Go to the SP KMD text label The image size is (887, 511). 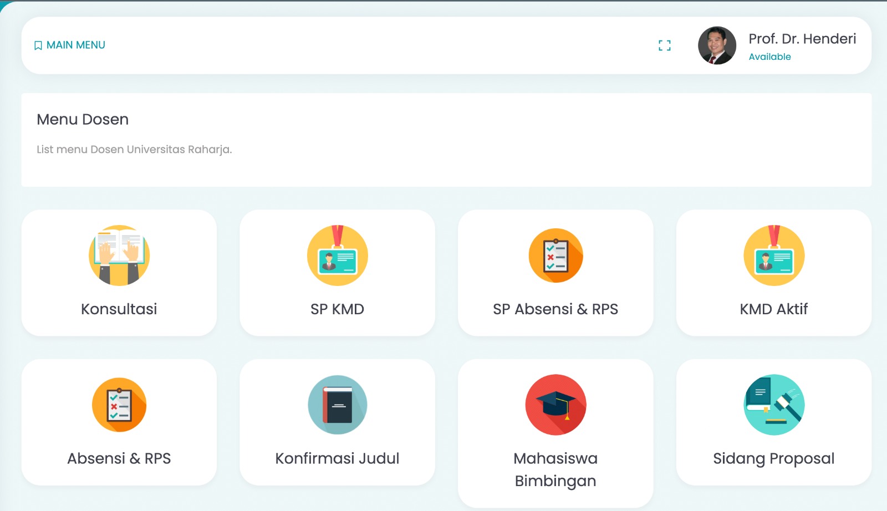point(337,309)
